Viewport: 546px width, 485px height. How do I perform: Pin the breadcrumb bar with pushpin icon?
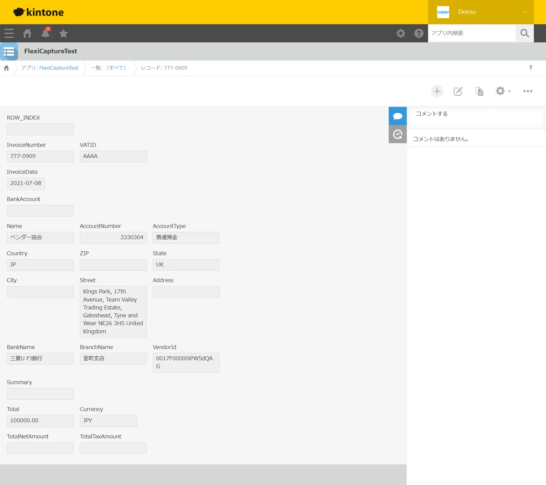coord(531,68)
